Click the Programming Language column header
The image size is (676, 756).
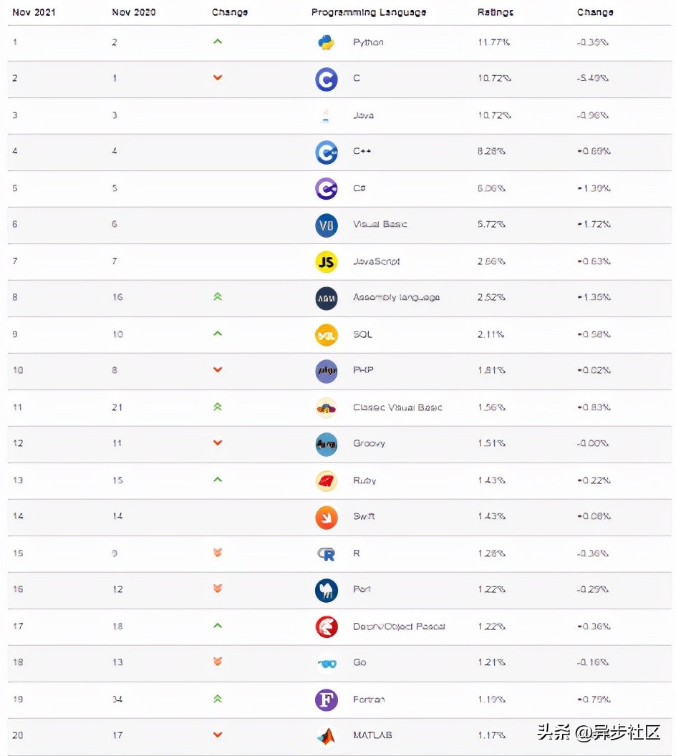tap(368, 12)
